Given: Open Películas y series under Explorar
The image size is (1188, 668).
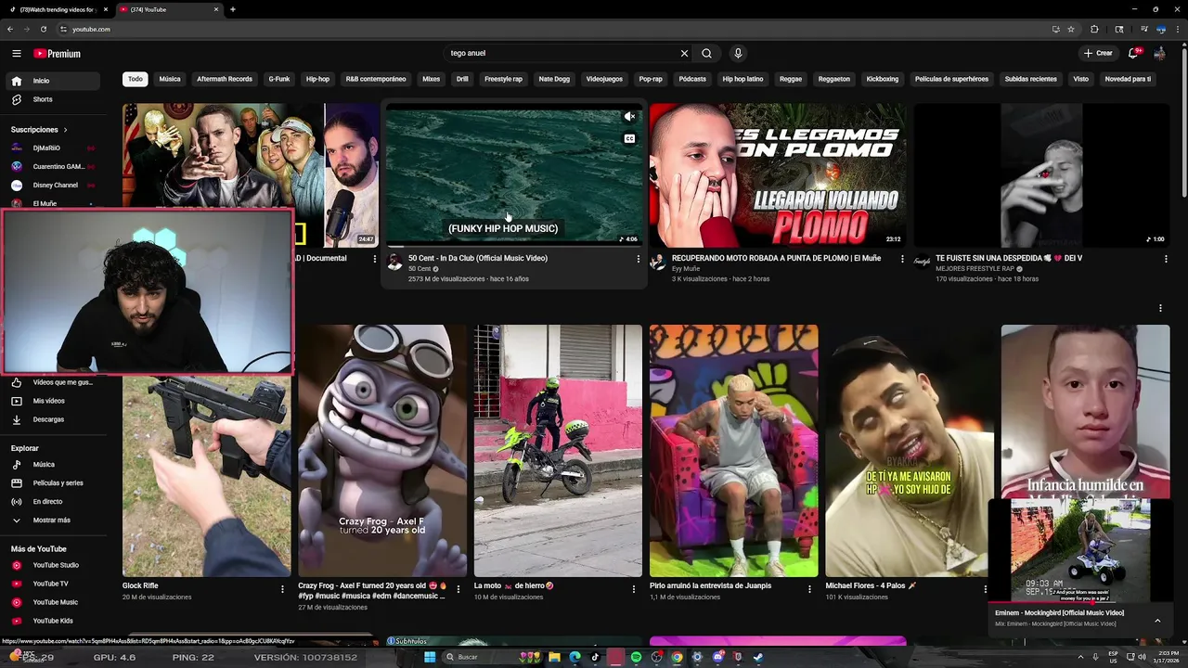Looking at the screenshot, I should [x=54, y=483].
